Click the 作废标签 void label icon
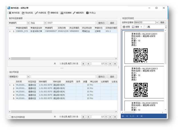Image resolution: width=180 pixels, height=131 pixels. (x=37, y=13)
